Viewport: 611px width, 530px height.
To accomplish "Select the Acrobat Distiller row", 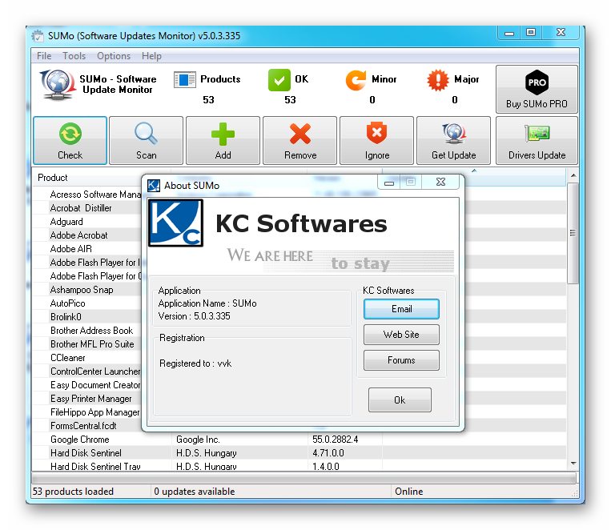I will tap(81, 208).
